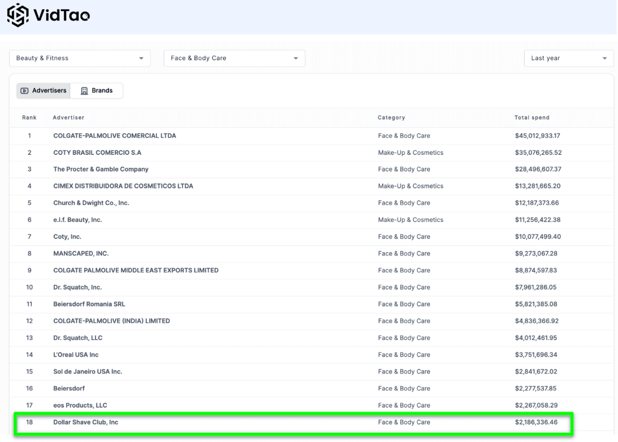Click the $28,496,607.37 total spend value
The image size is (618, 442).
(x=538, y=170)
